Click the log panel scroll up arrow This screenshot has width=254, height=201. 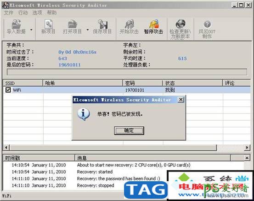(247, 158)
